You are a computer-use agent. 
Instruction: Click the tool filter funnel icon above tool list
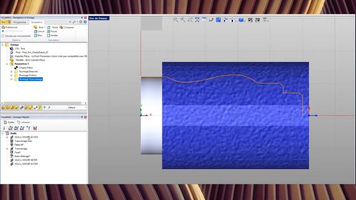click(x=28, y=128)
